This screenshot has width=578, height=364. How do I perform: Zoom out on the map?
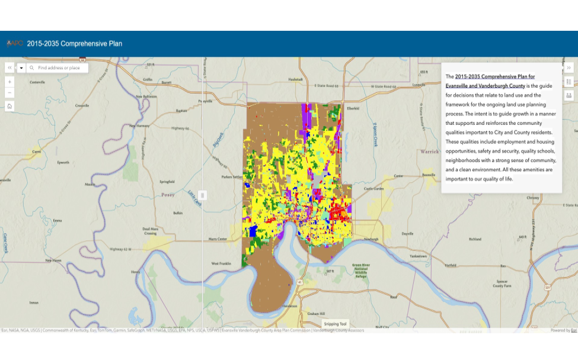[x=9, y=93]
